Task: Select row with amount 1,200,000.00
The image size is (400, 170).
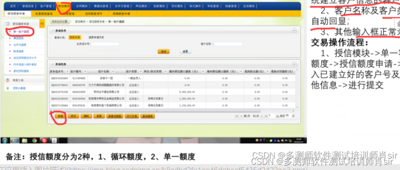Action: tap(173, 99)
